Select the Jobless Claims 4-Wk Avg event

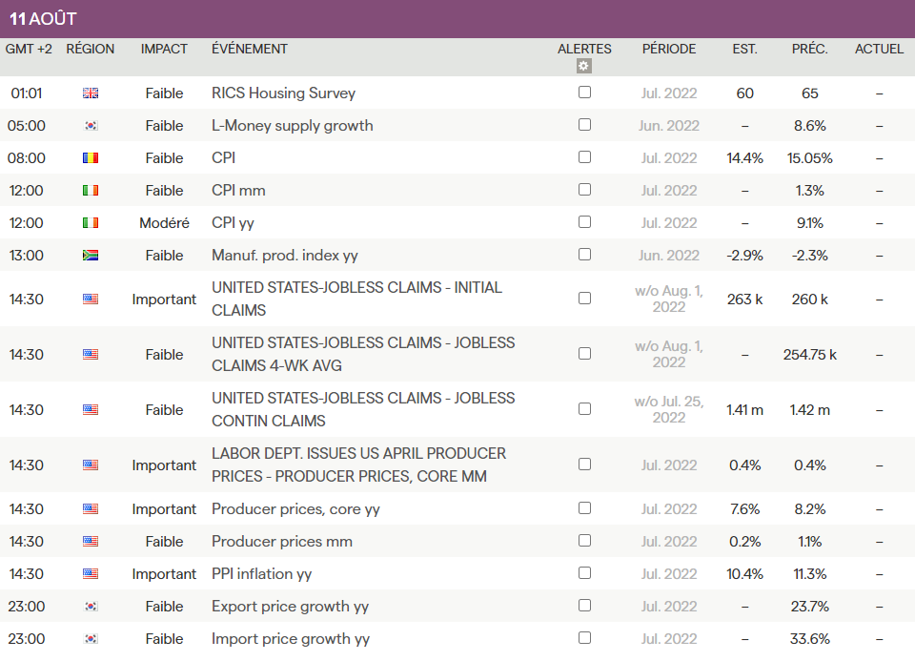click(x=363, y=354)
